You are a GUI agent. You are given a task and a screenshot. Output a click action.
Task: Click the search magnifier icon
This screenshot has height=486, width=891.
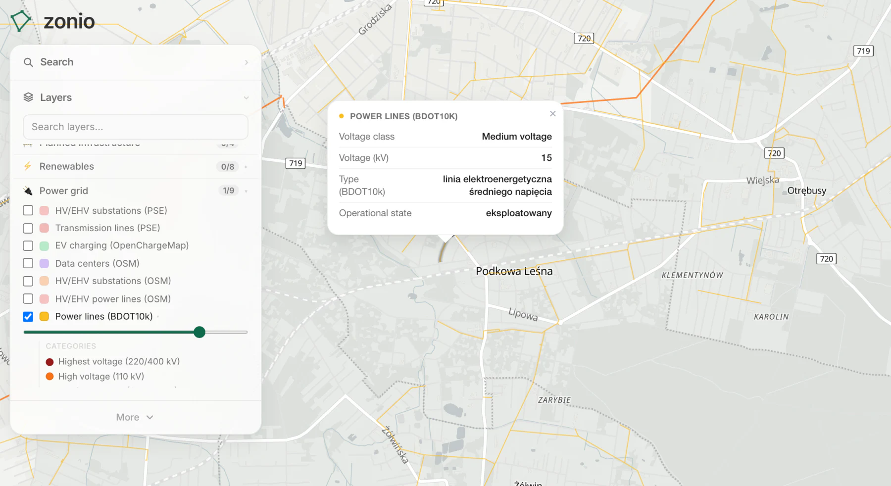coord(29,62)
